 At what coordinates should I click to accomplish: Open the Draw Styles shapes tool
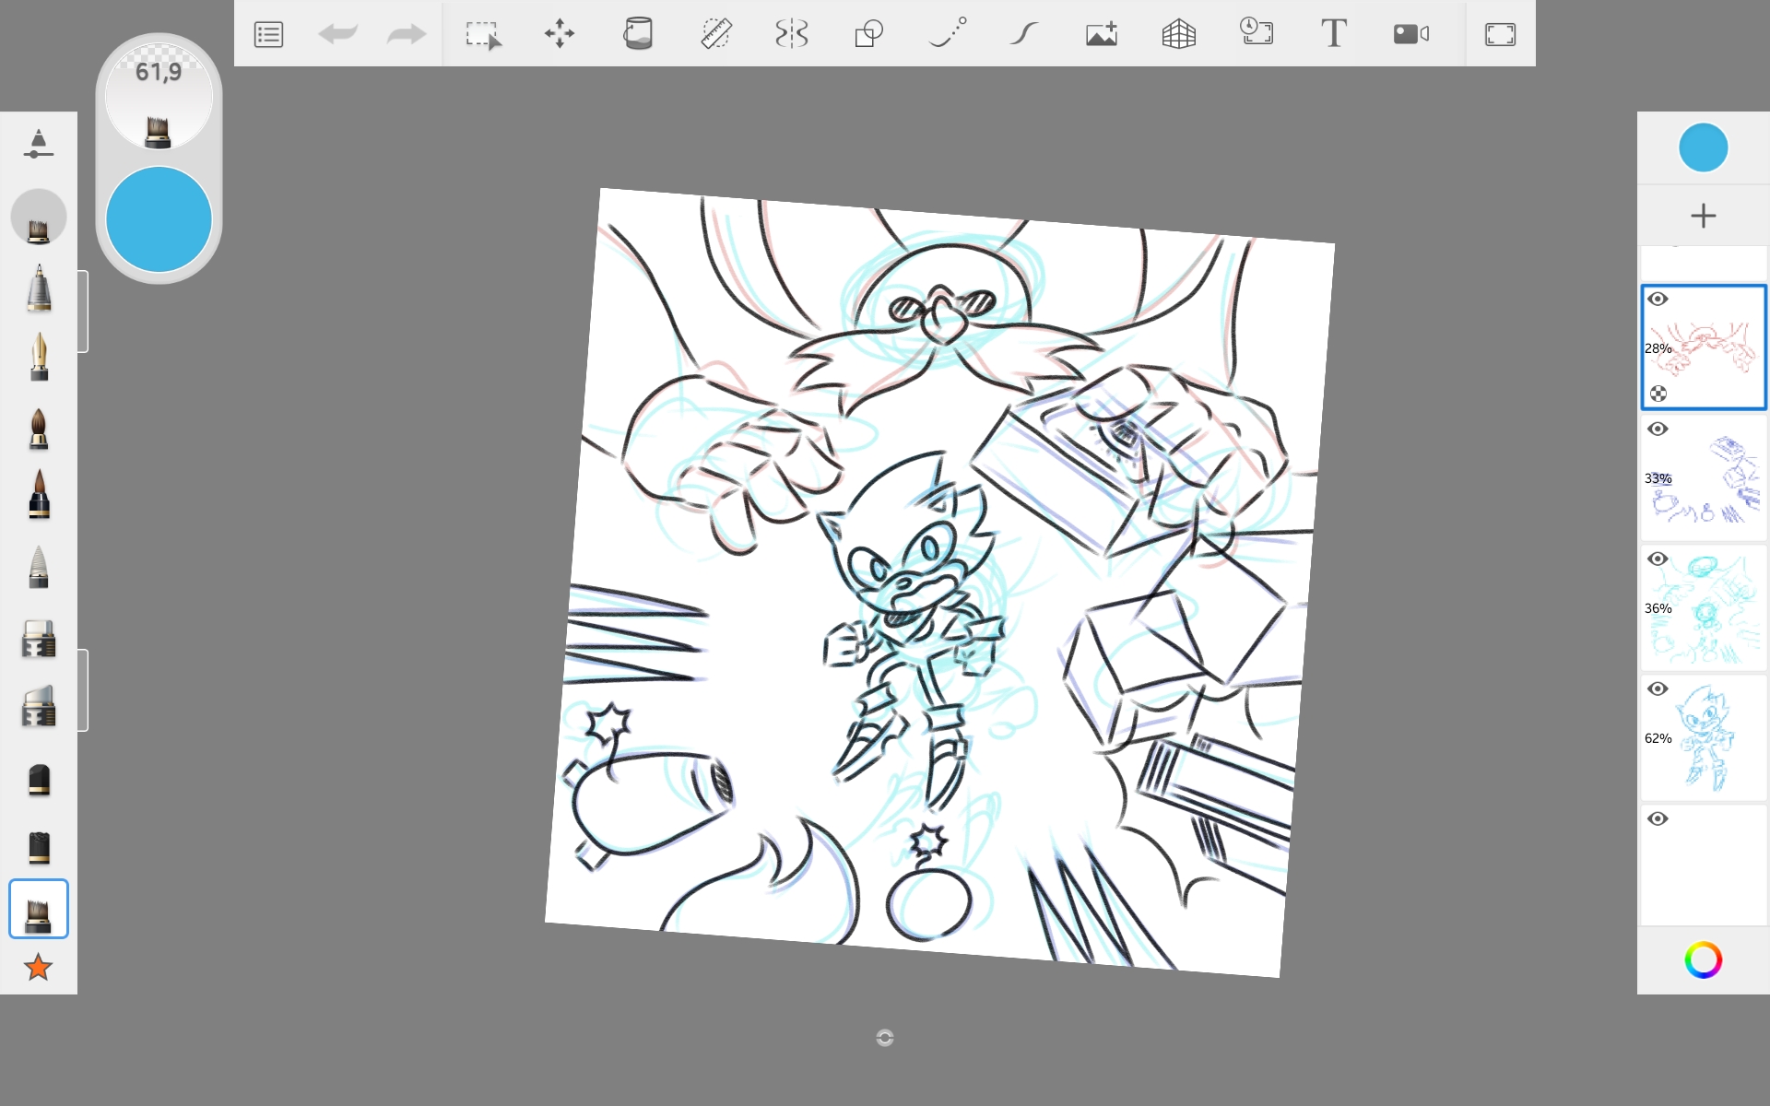[868, 35]
